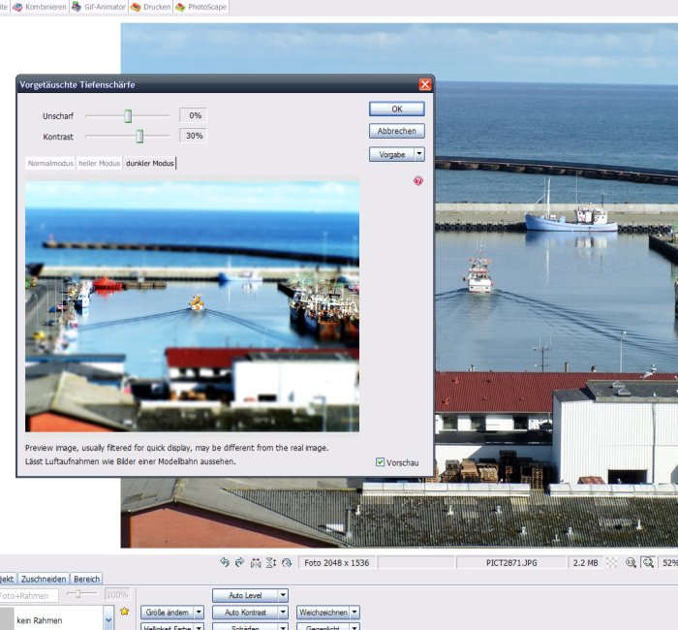Select the heller Modus option
The image size is (678, 630).
click(x=100, y=163)
